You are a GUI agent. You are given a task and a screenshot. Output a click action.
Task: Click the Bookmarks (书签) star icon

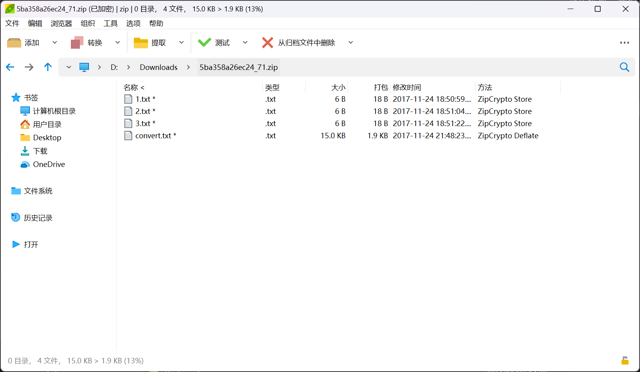coord(16,97)
